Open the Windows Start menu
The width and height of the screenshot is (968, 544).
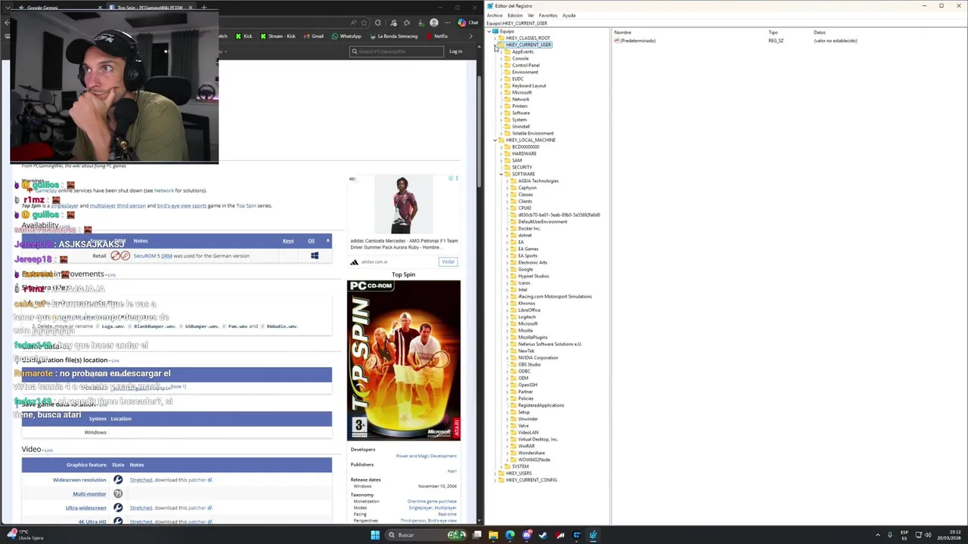(x=375, y=535)
